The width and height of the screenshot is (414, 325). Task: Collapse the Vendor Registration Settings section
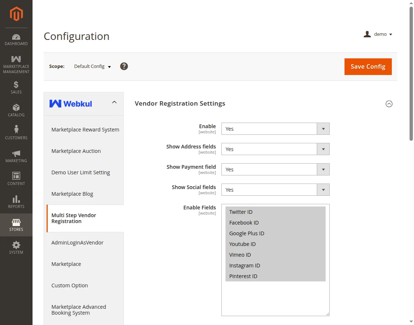point(389,104)
